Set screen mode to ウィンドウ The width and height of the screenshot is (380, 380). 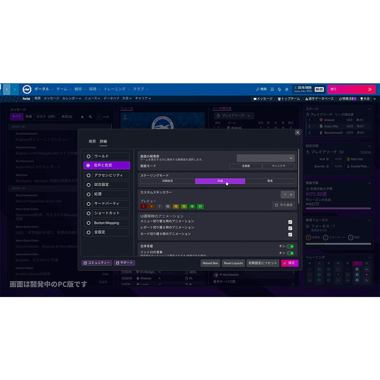pos(279,166)
